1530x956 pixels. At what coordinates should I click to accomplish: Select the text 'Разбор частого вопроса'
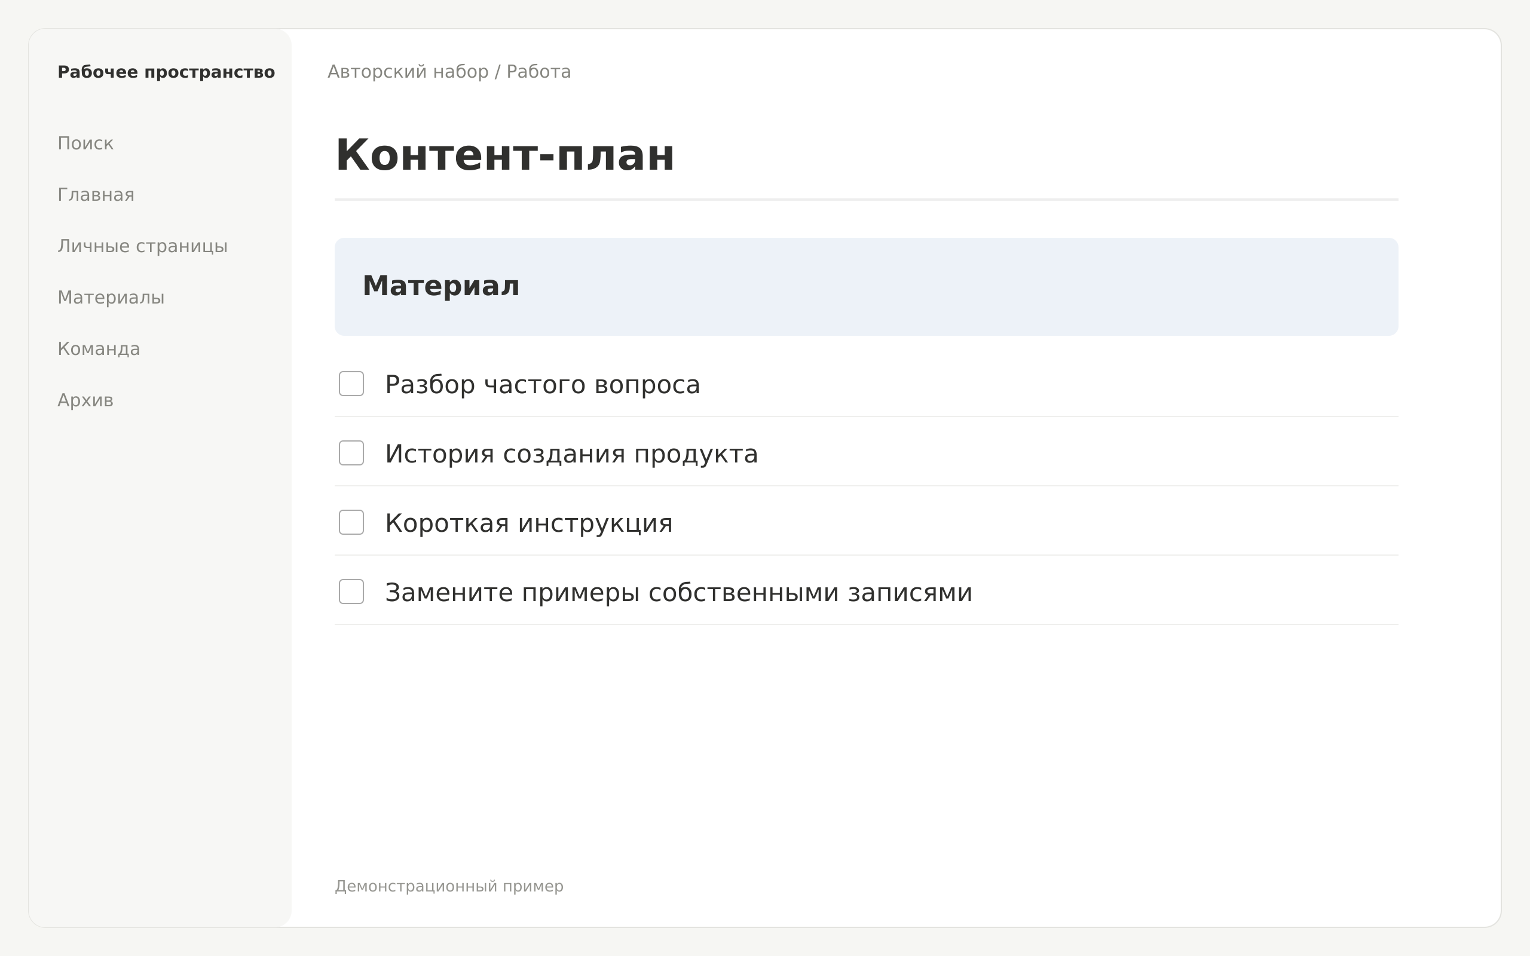pyautogui.click(x=543, y=385)
